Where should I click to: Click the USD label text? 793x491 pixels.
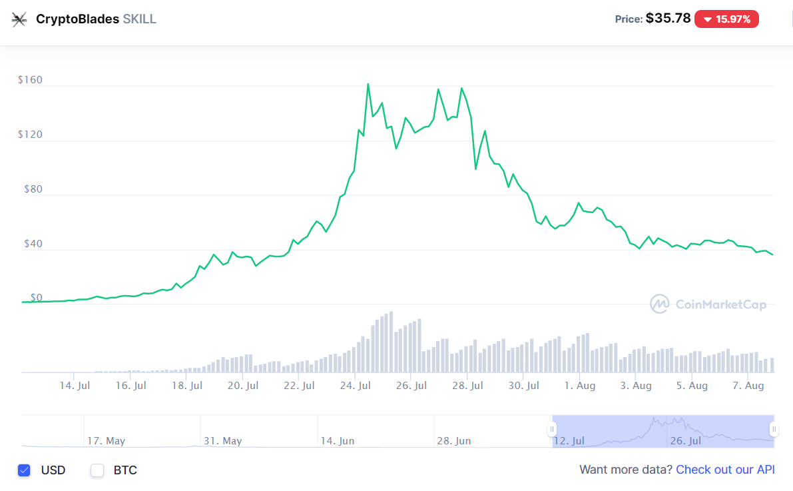pos(53,470)
